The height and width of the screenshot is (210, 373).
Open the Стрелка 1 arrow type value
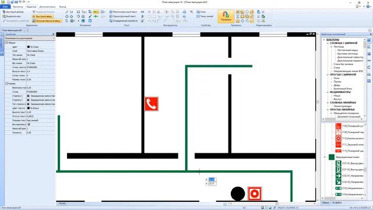pyautogui.click(x=40, y=96)
